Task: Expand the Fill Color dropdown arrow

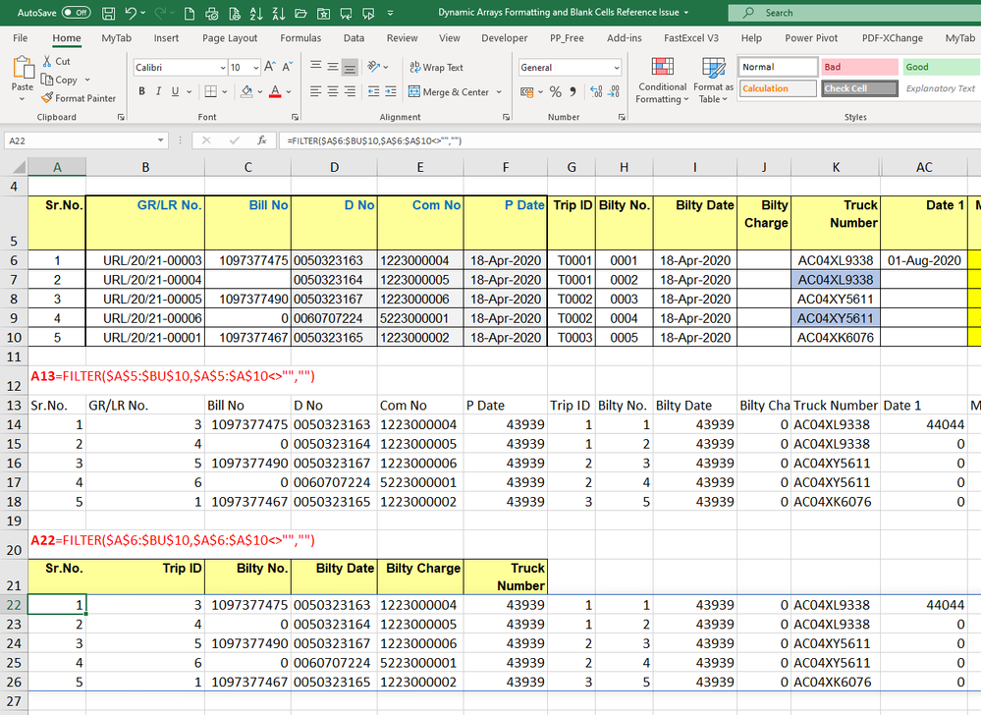Action: [259, 92]
